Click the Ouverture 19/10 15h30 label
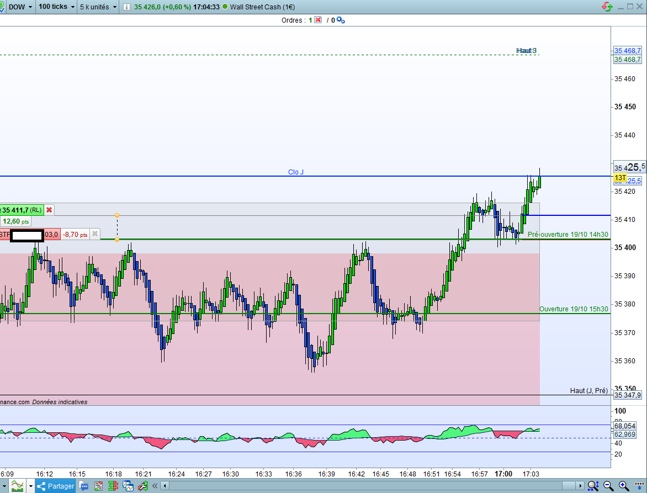The width and height of the screenshot is (647, 493). coord(574,309)
